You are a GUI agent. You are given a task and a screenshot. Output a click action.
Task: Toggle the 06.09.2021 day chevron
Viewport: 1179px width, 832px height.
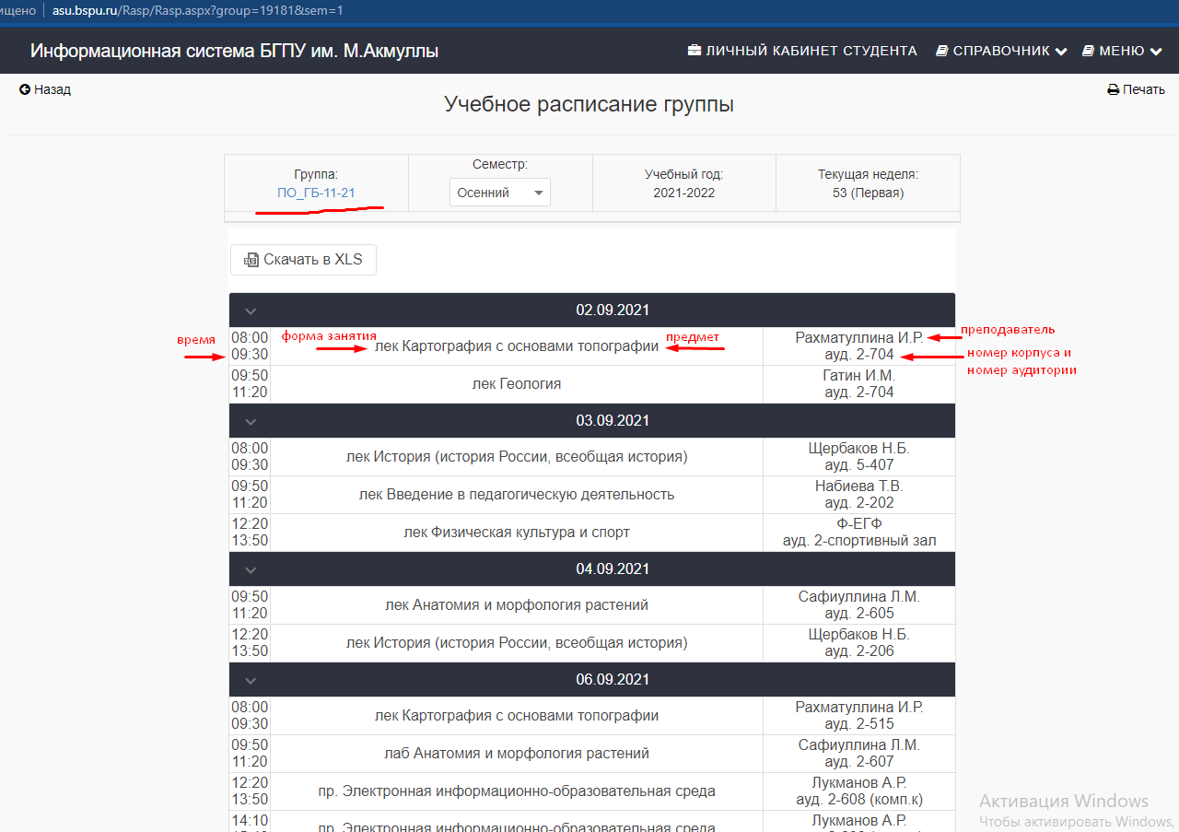click(250, 680)
